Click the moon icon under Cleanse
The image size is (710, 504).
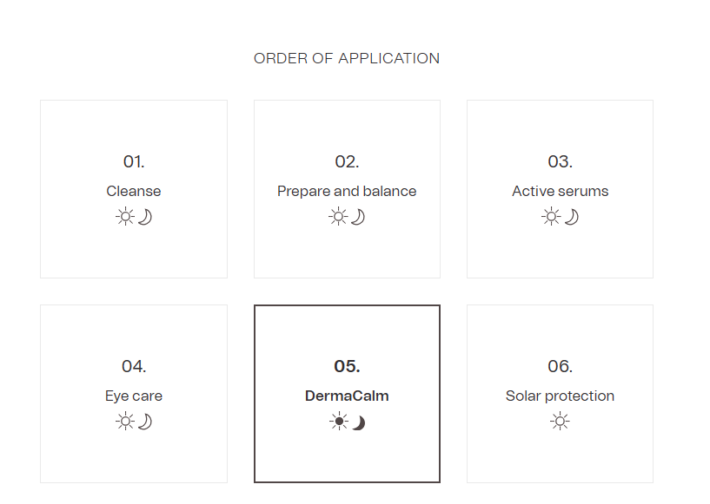[144, 217]
